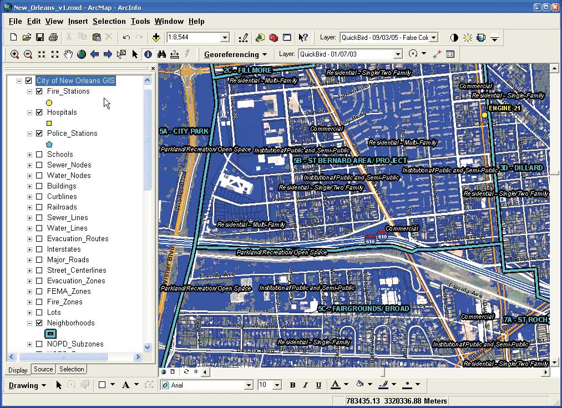Screen dimensions: 562x408
Task: Uncheck the Fire_Stations layer
Action: click(x=39, y=91)
